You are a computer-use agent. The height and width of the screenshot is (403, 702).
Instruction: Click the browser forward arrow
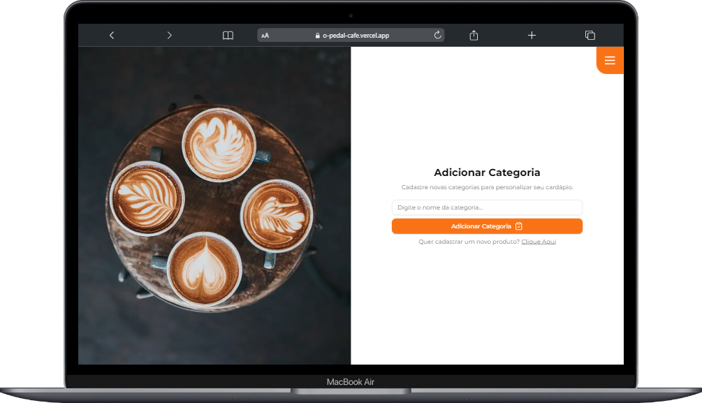169,35
